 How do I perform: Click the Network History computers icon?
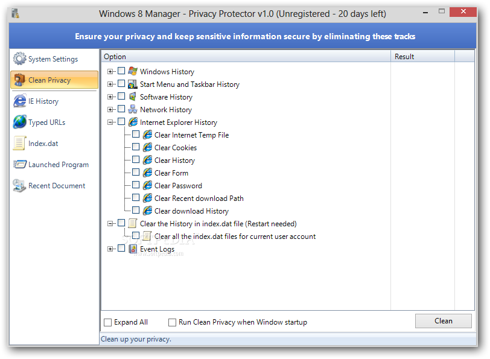(x=133, y=109)
